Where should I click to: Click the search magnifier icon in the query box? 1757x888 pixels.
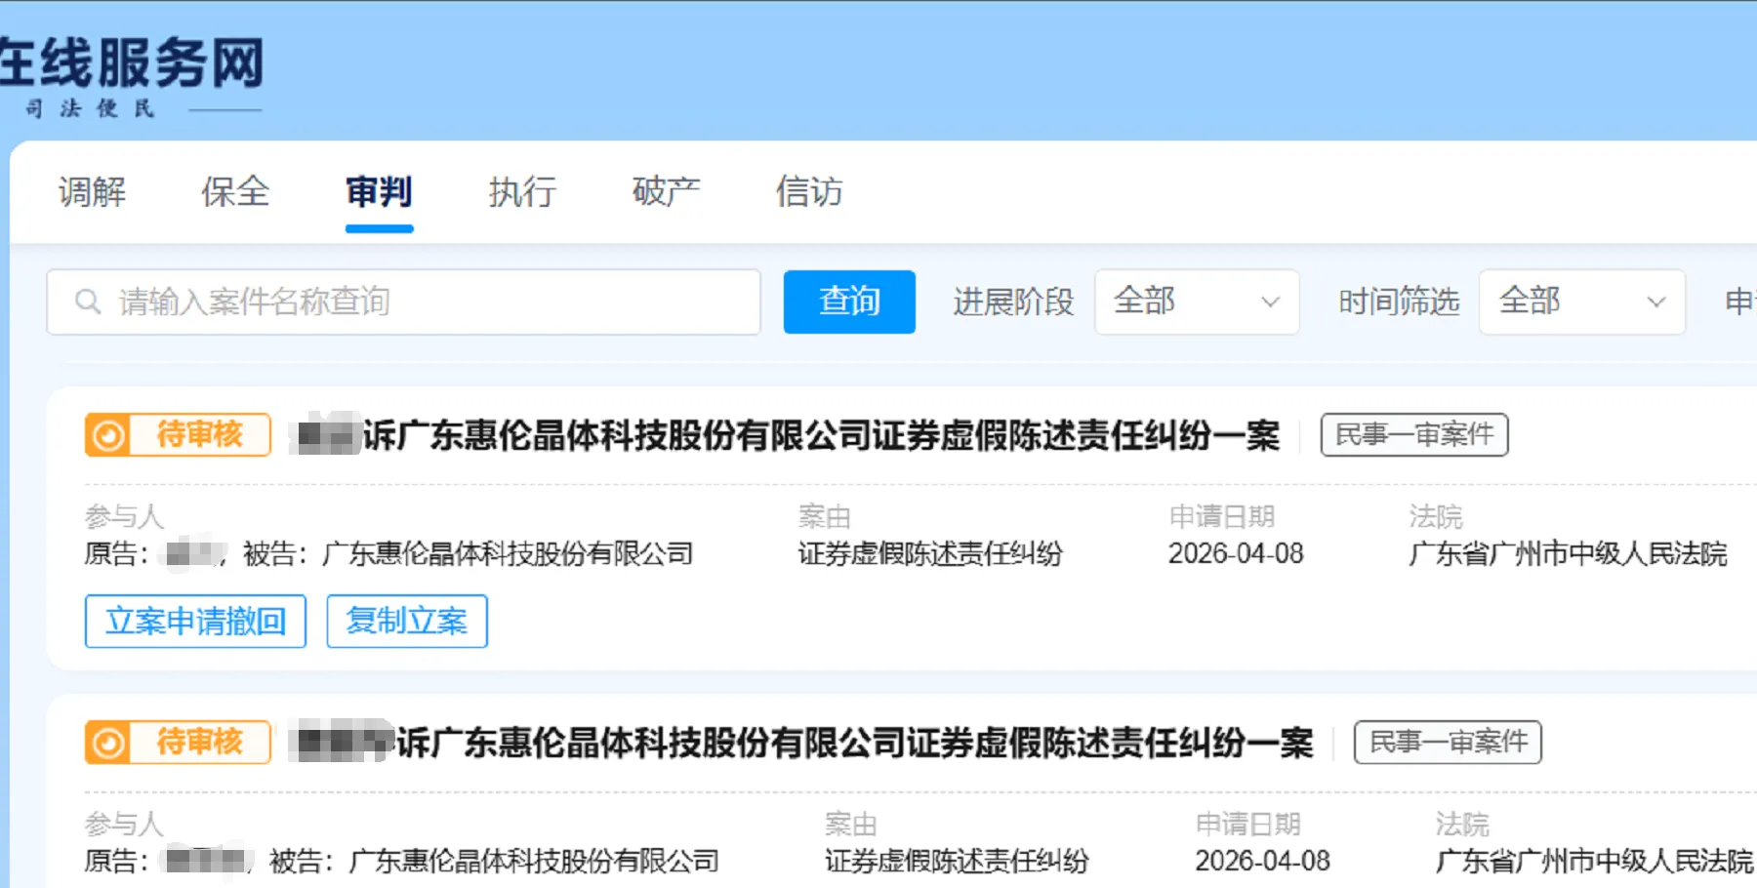(x=87, y=302)
